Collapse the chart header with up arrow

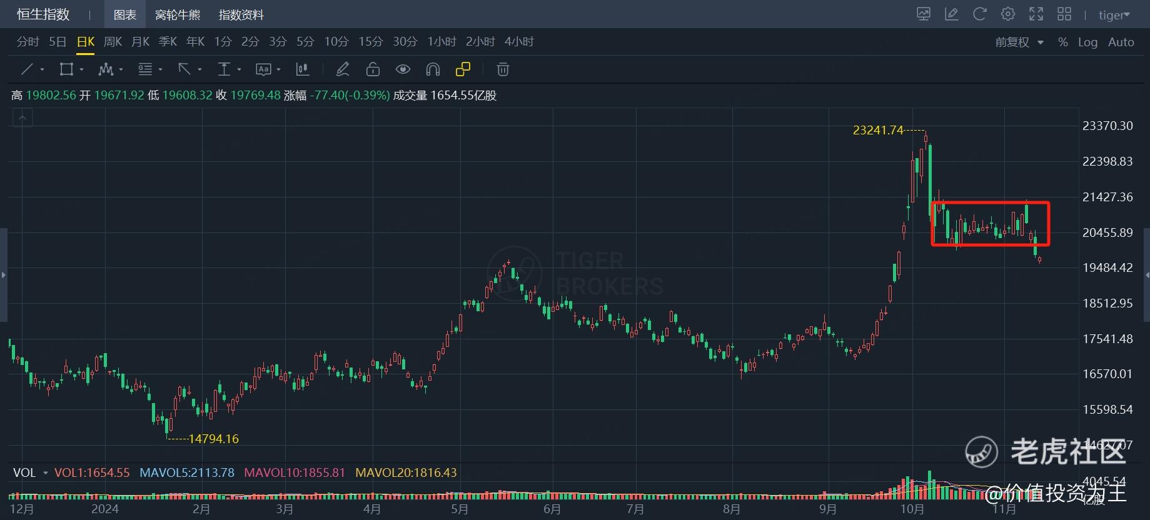click(23, 117)
